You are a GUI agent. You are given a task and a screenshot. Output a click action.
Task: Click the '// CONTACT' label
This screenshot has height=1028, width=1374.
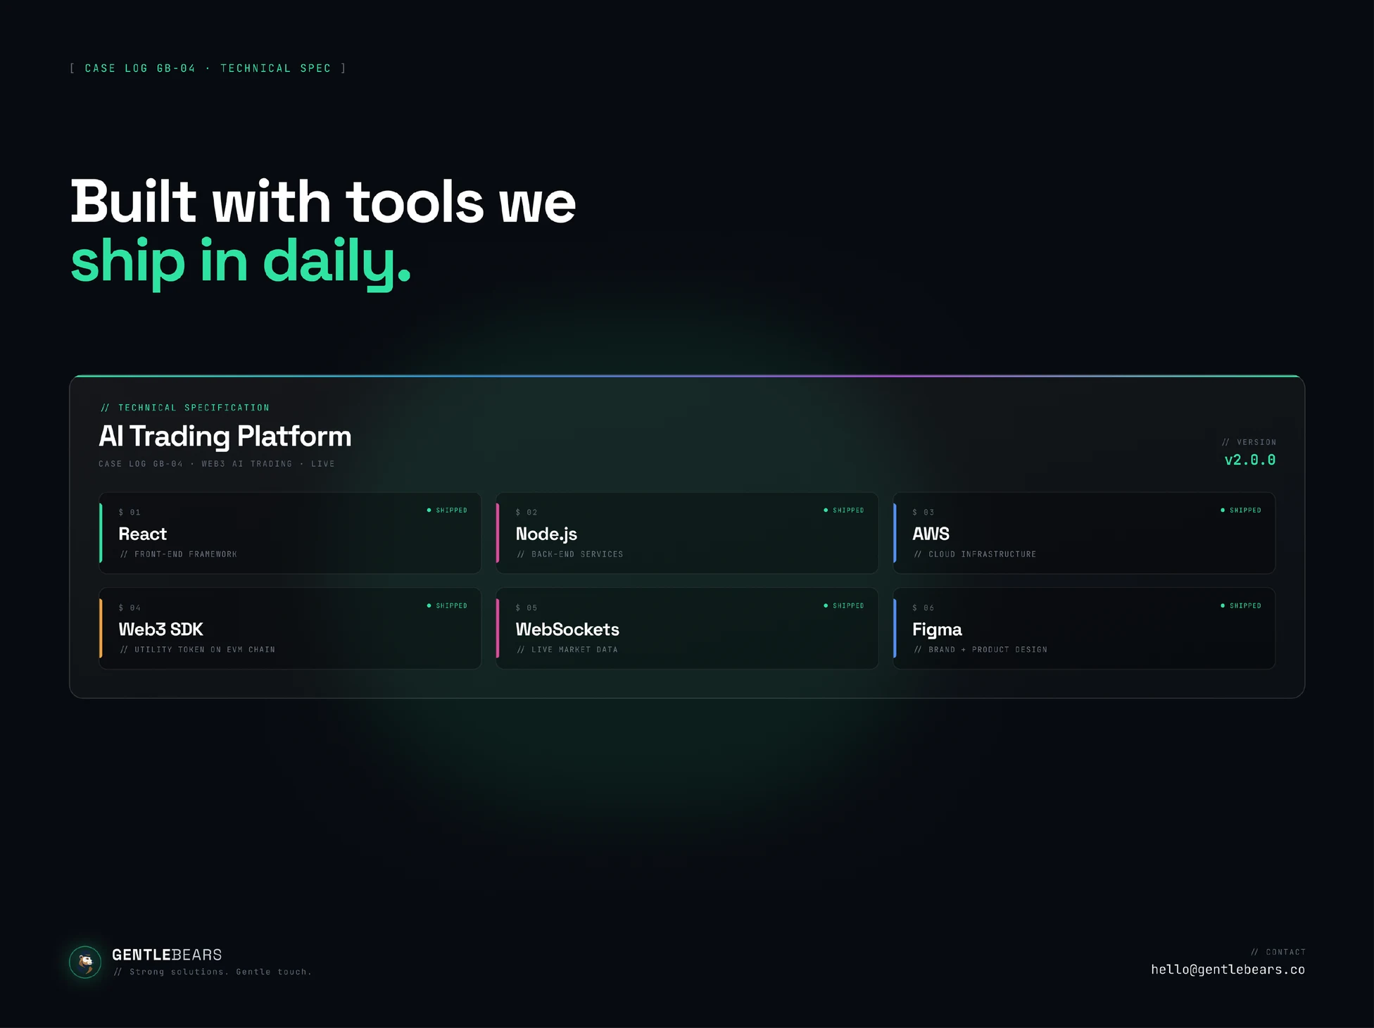point(1278,952)
